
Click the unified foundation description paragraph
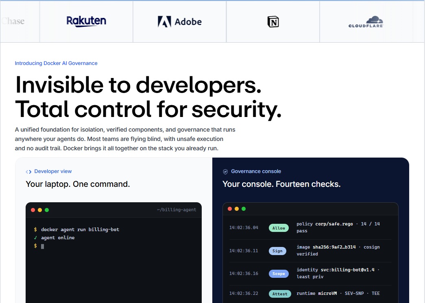[x=125, y=139]
